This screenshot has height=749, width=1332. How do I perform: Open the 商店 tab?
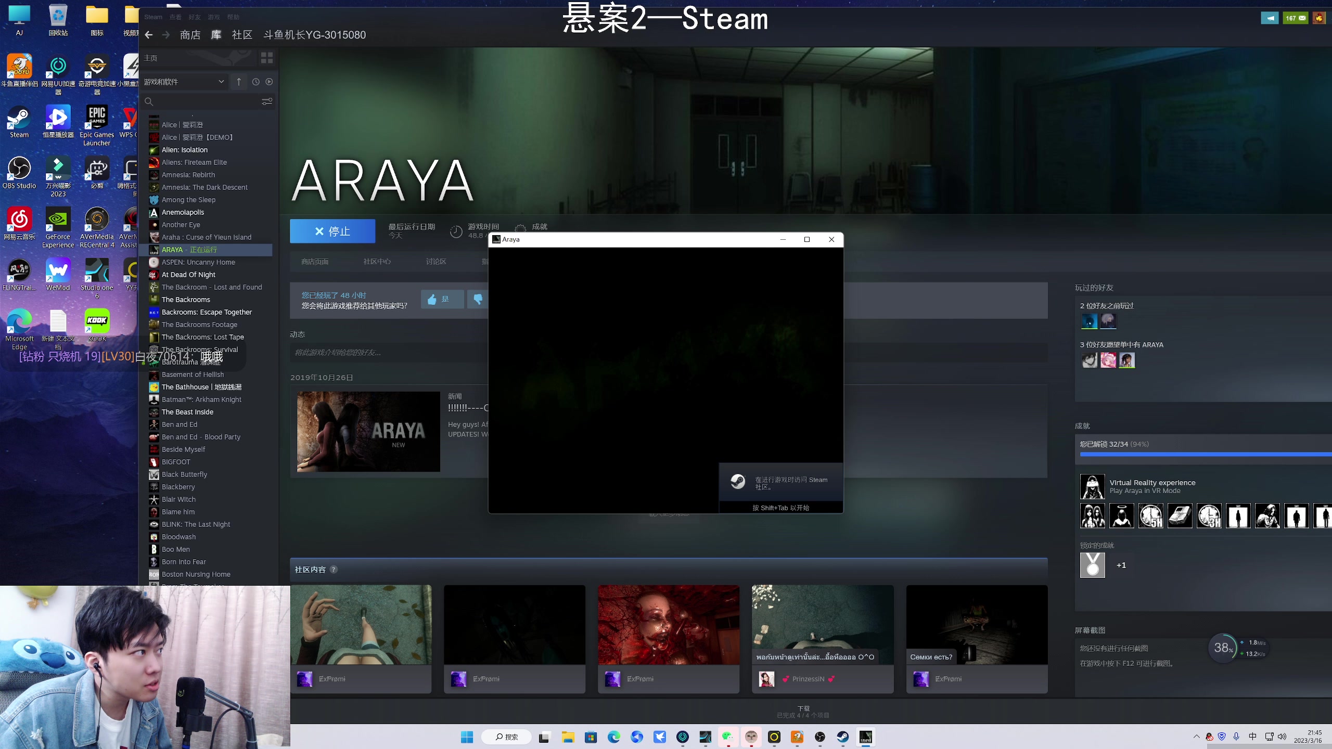[190, 35]
